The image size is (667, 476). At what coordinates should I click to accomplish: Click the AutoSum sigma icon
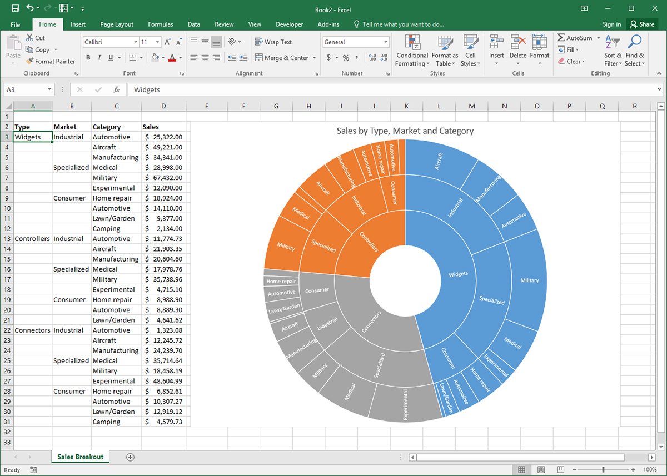click(561, 38)
